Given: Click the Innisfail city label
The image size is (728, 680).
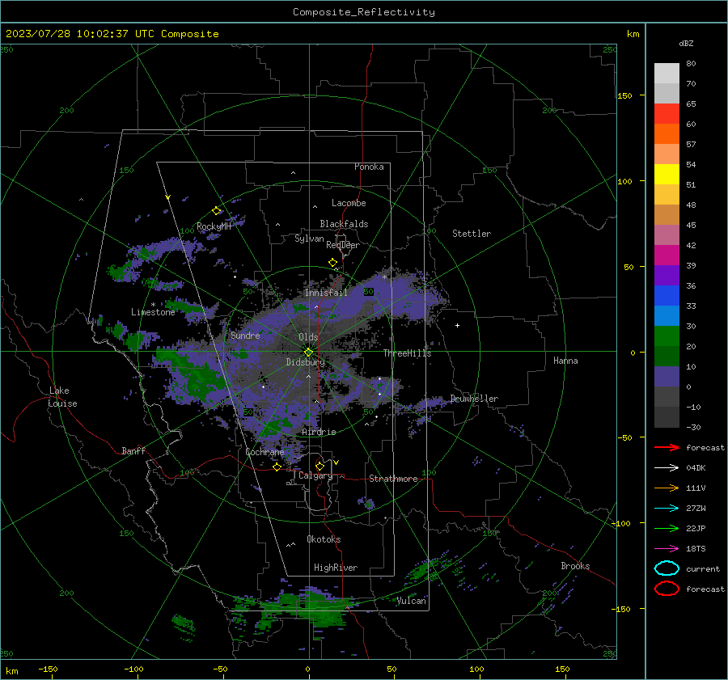Looking at the screenshot, I should click(326, 293).
